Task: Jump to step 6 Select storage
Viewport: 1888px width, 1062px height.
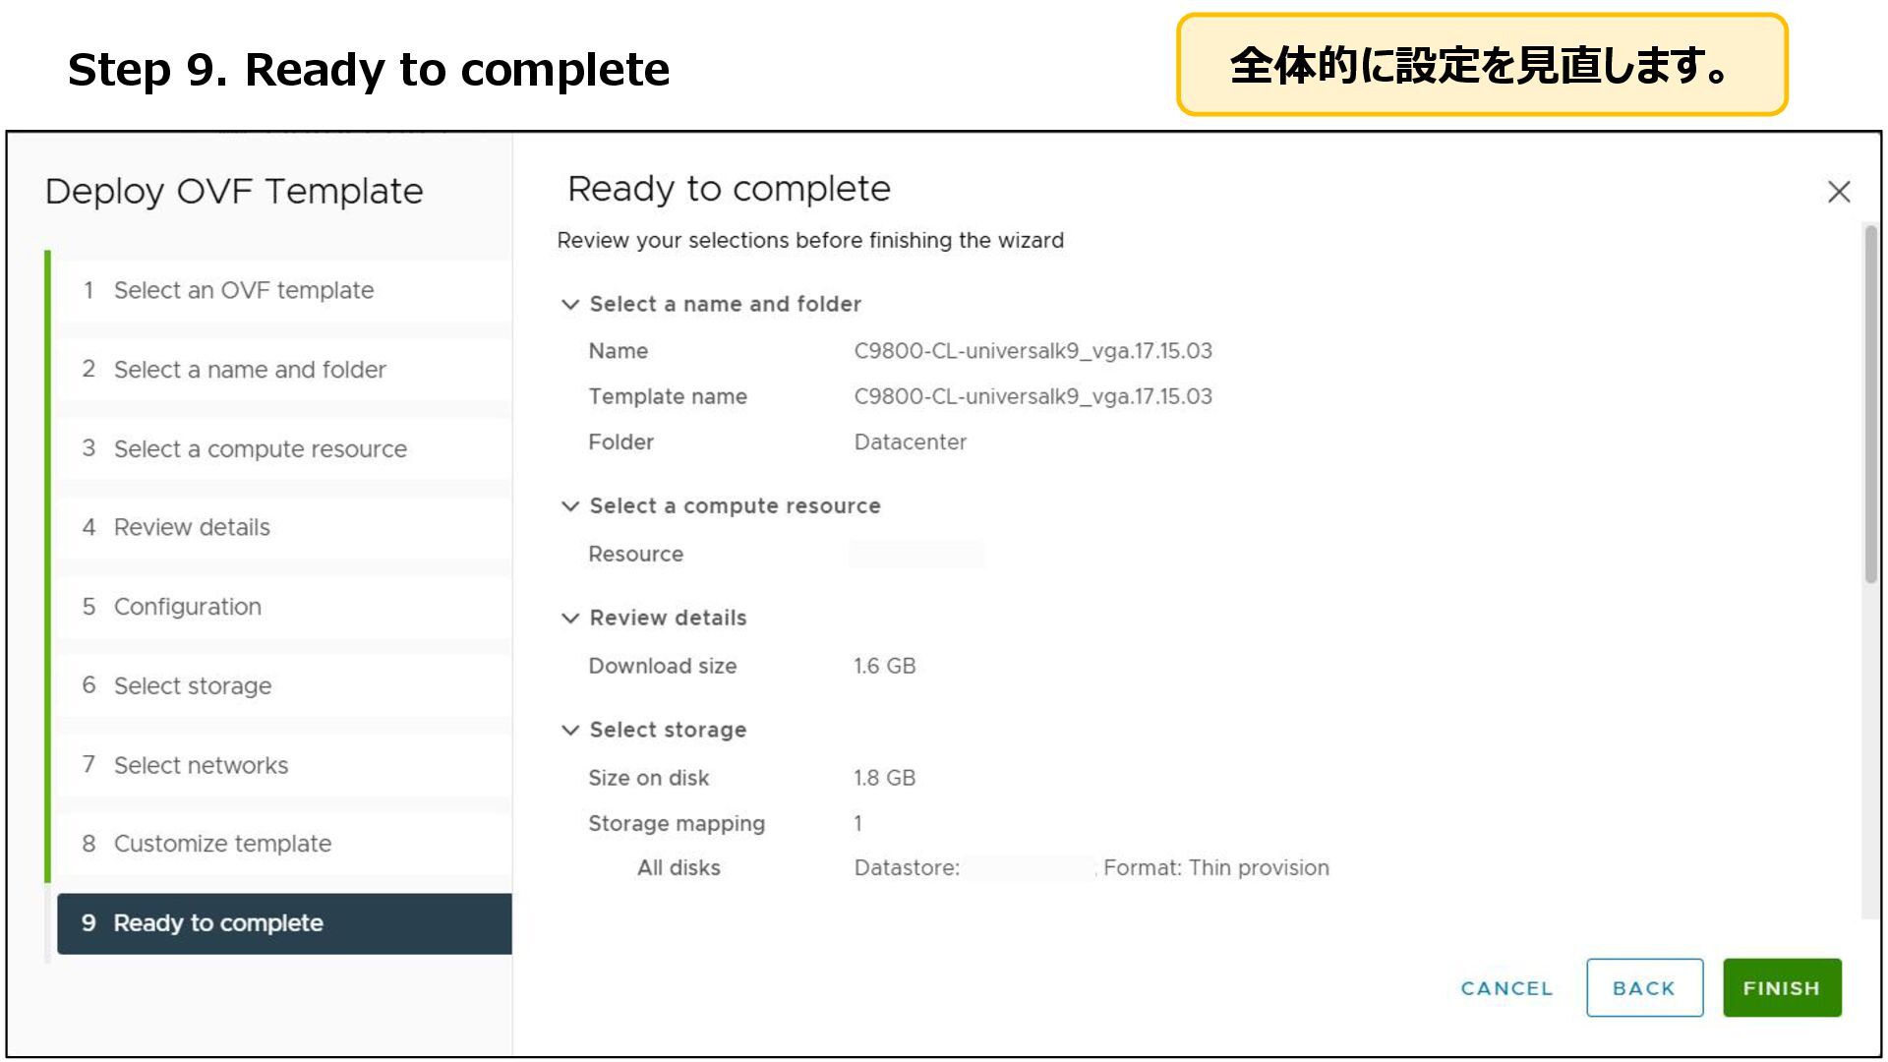Action: point(192,686)
